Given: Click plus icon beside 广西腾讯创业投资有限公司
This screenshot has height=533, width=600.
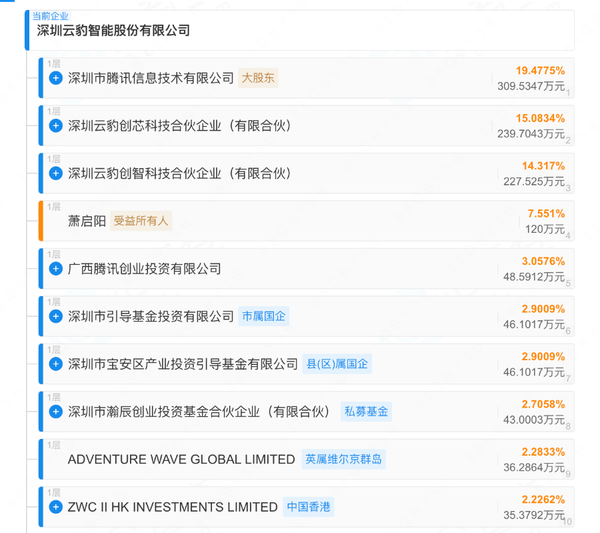Looking at the screenshot, I should coord(56,269).
